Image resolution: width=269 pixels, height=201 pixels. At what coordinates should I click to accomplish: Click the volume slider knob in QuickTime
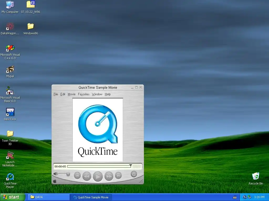pyautogui.click(x=68, y=174)
